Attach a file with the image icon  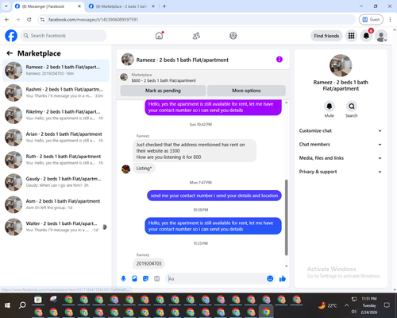pyautogui.click(x=134, y=278)
